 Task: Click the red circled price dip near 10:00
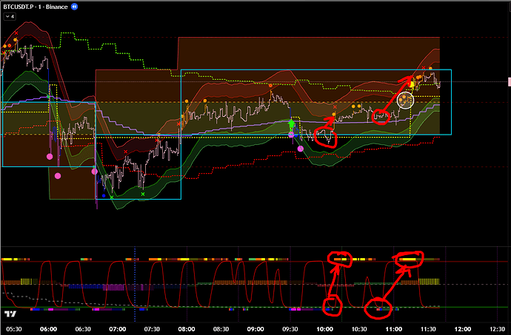click(x=324, y=135)
